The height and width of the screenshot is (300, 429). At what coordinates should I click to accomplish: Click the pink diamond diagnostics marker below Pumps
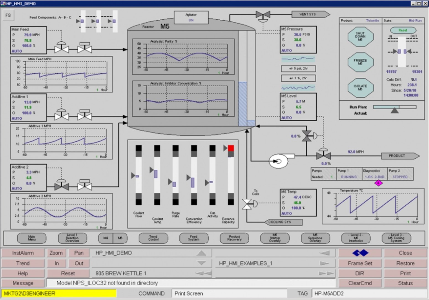pyautogui.click(x=378, y=183)
